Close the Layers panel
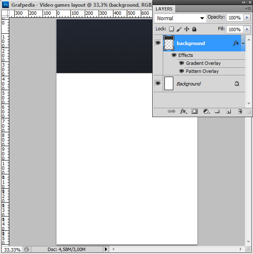 tap(250, 2)
